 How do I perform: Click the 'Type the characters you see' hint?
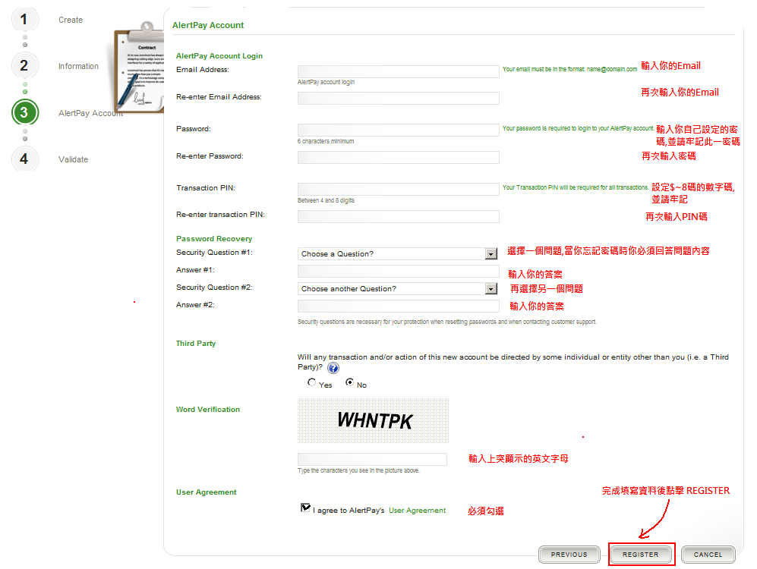click(358, 470)
